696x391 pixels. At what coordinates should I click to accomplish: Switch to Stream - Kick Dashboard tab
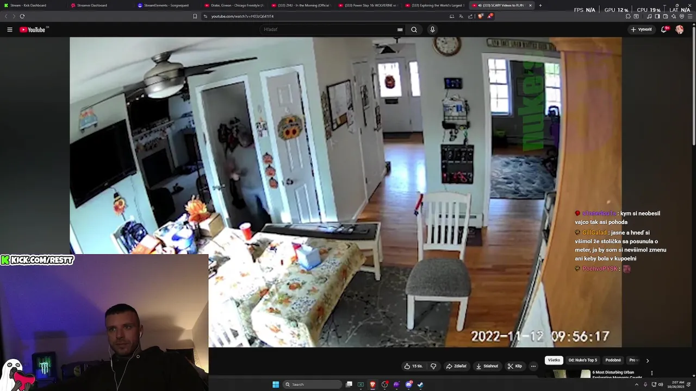point(33,5)
